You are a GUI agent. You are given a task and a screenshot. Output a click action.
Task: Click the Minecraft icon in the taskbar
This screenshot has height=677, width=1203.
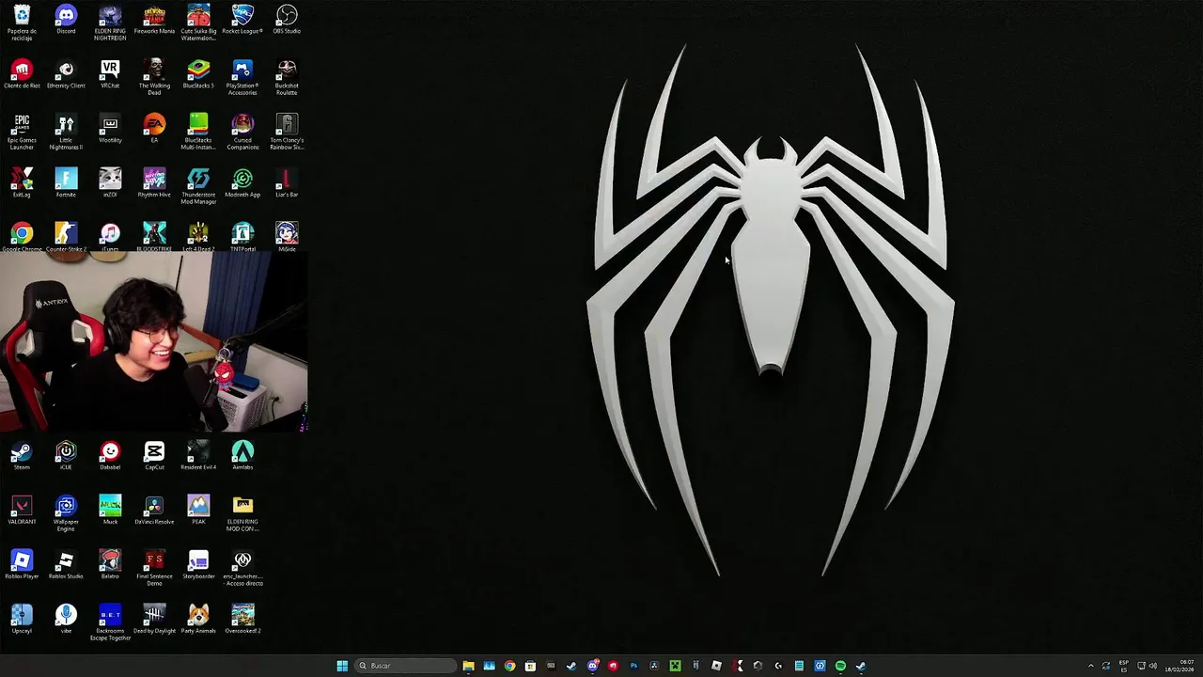pos(675,666)
